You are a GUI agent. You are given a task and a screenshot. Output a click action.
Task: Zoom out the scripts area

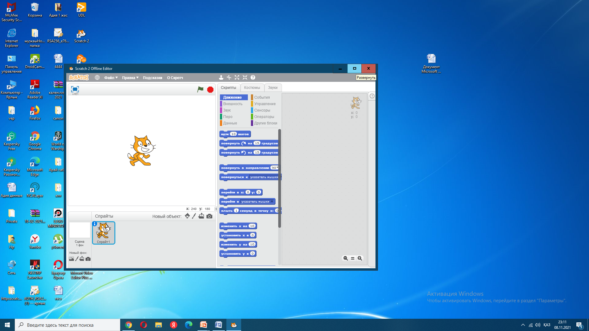[x=345, y=258]
